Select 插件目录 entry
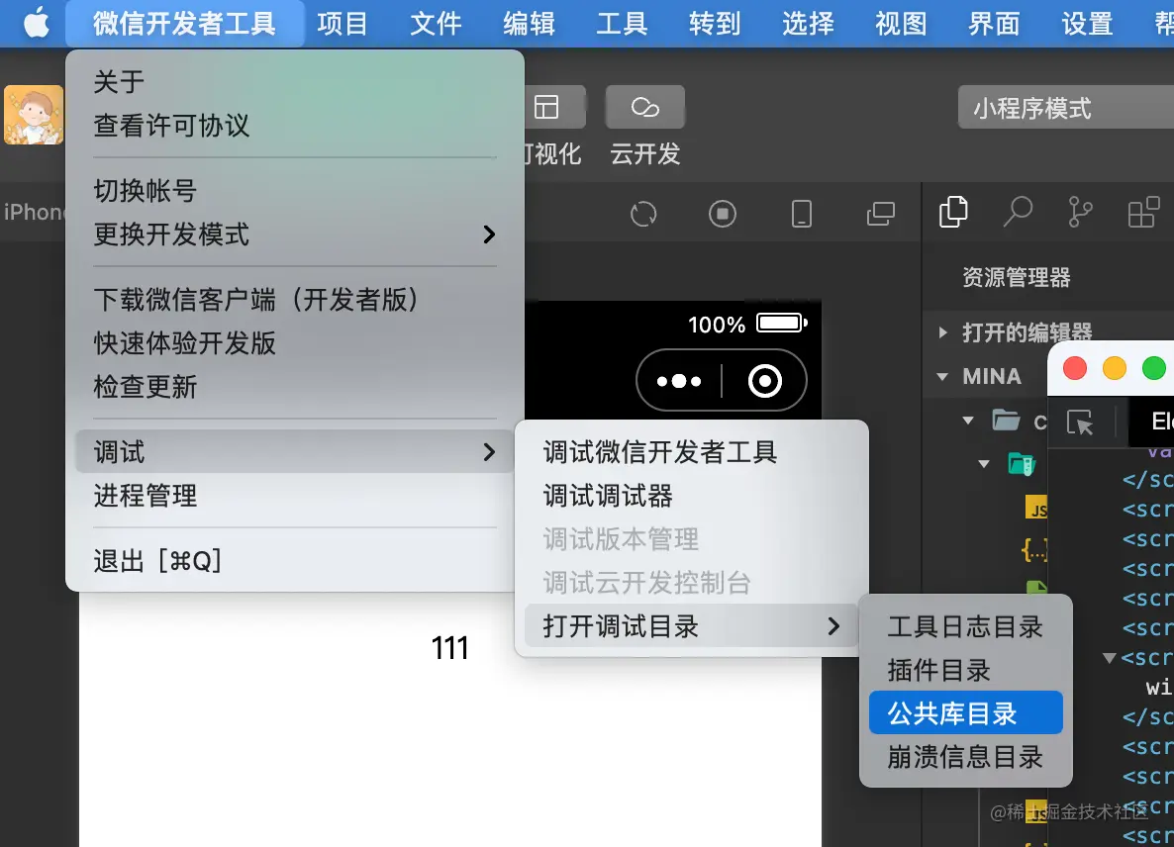 pos(966,670)
